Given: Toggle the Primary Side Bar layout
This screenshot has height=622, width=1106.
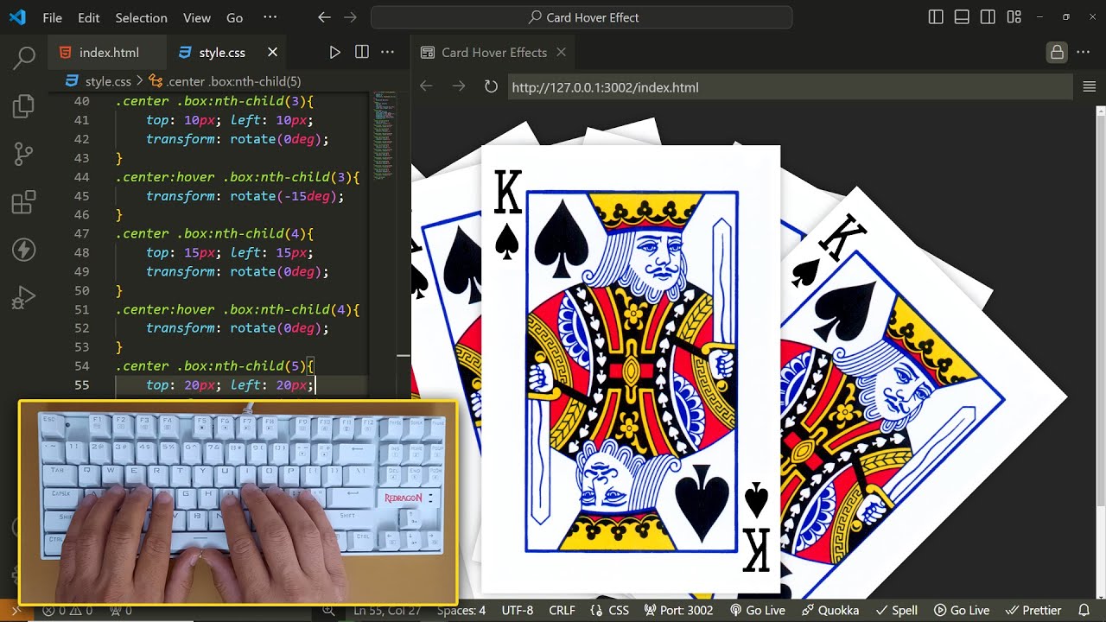Looking at the screenshot, I should click(x=936, y=17).
